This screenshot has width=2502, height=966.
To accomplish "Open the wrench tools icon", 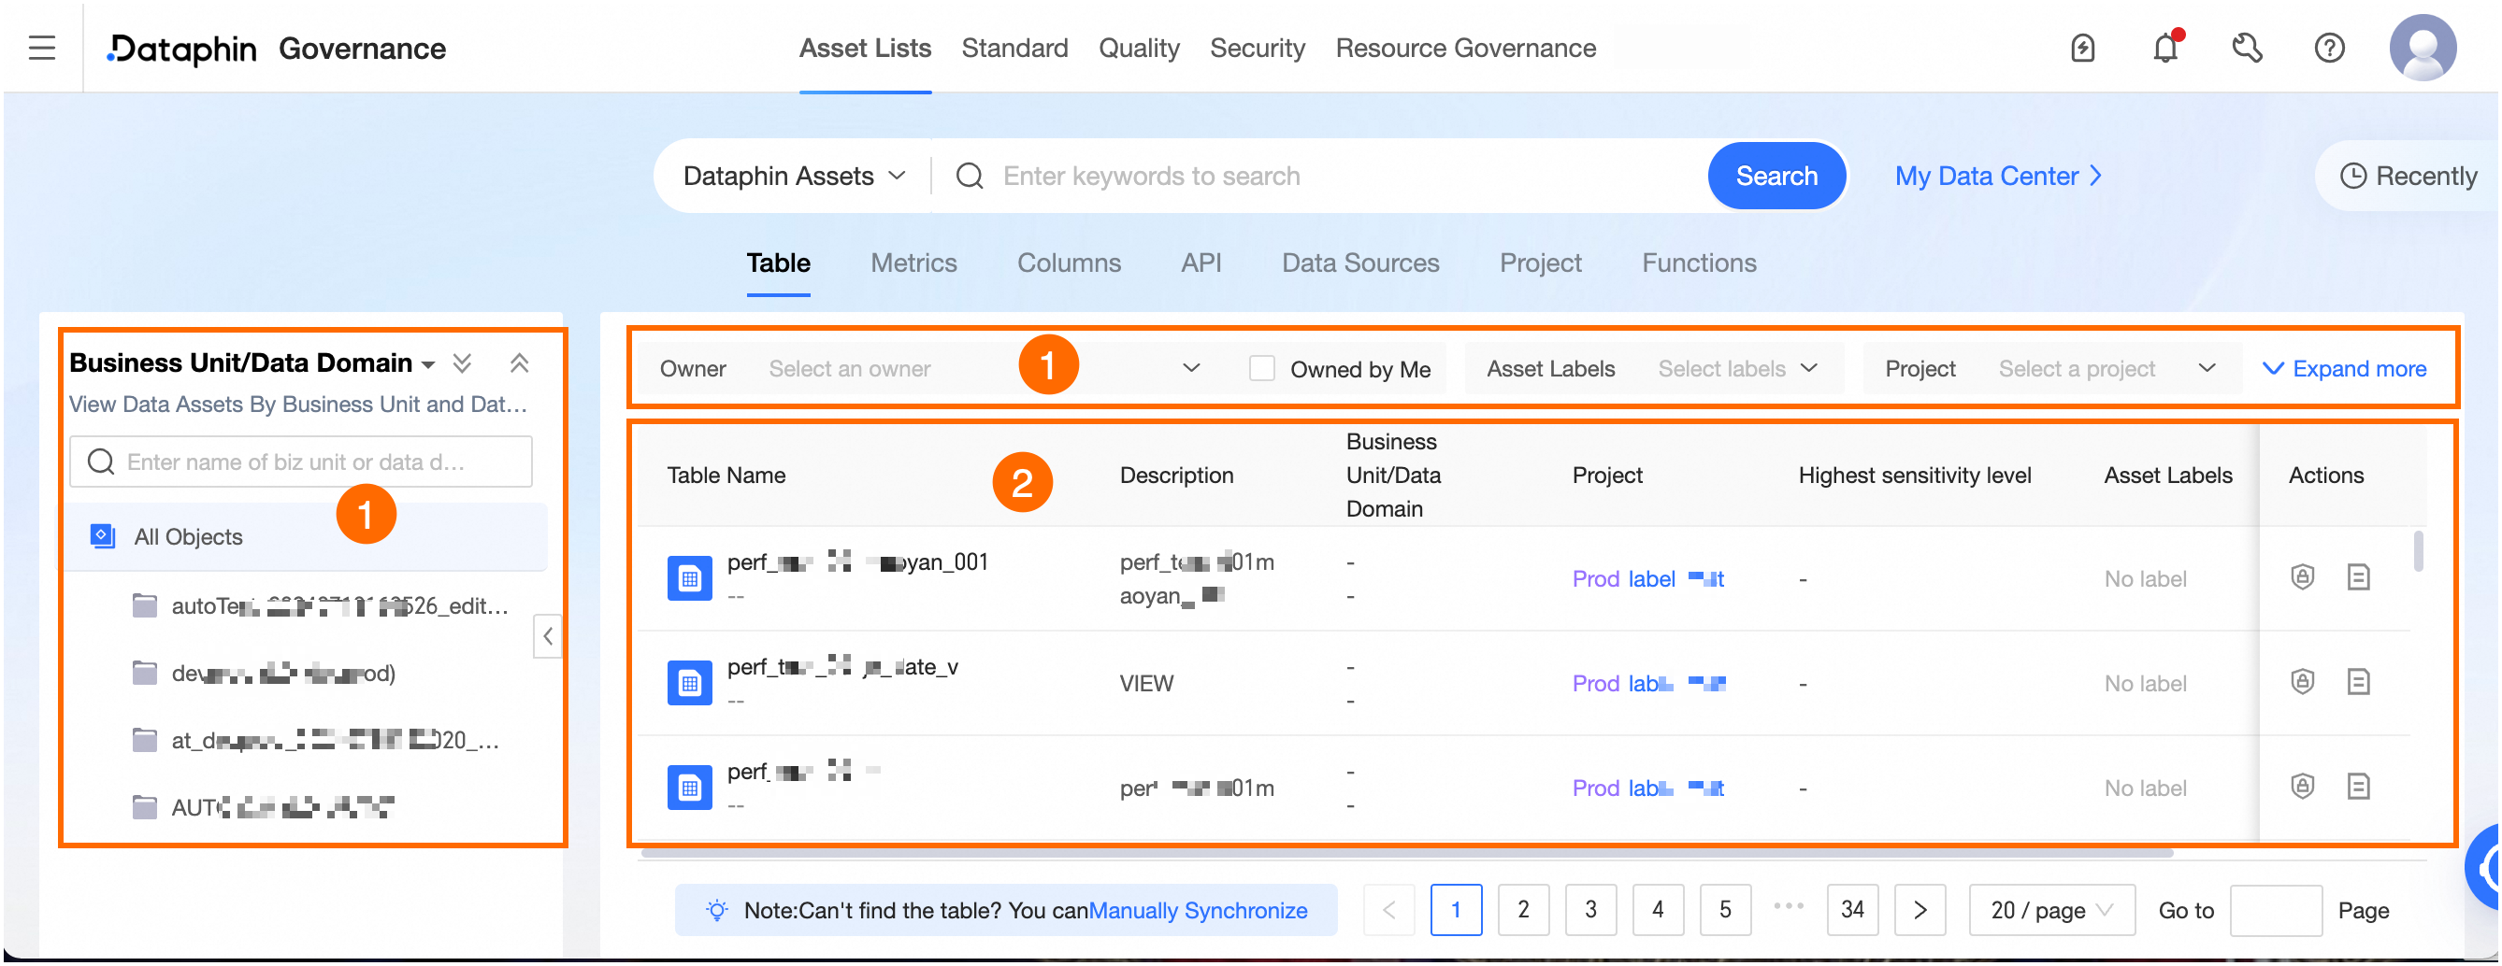I will coord(2248,48).
